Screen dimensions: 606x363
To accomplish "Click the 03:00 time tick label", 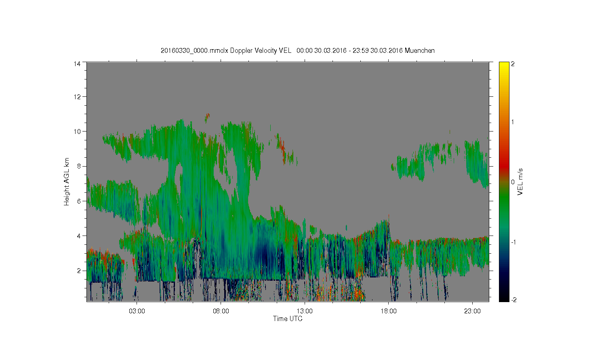I will click(137, 311).
